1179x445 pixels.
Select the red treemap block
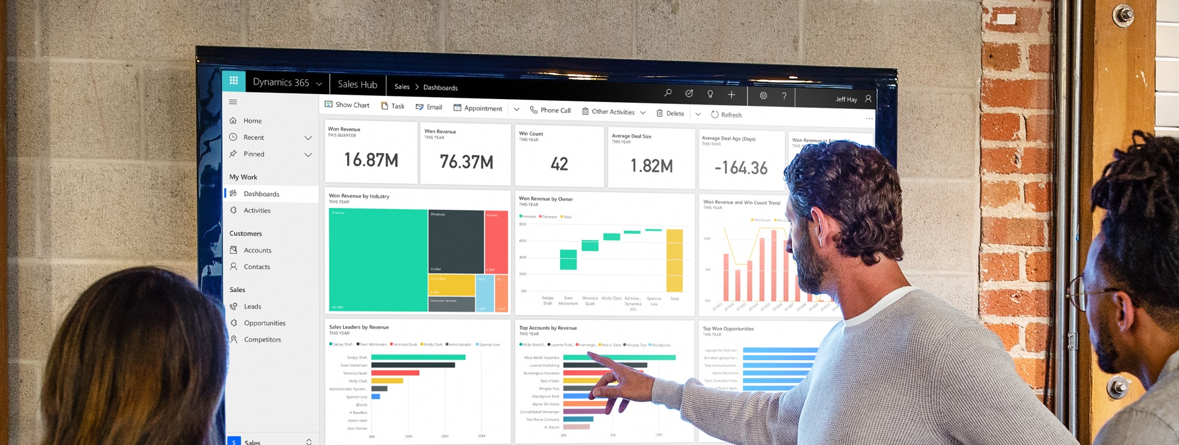496,243
